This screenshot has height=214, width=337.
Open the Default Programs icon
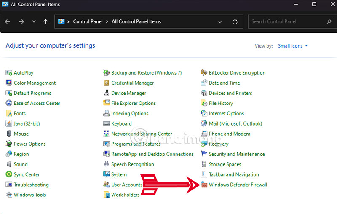click(x=9, y=93)
